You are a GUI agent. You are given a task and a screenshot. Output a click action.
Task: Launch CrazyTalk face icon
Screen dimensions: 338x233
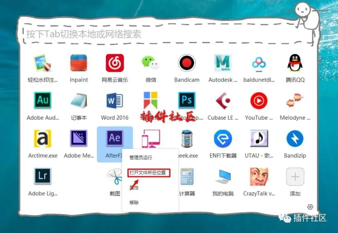pyautogui.click(x=259, y=176)
